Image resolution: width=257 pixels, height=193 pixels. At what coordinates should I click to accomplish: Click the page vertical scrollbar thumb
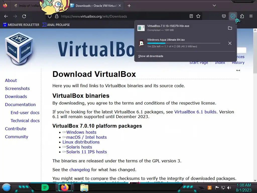point(255,53)
